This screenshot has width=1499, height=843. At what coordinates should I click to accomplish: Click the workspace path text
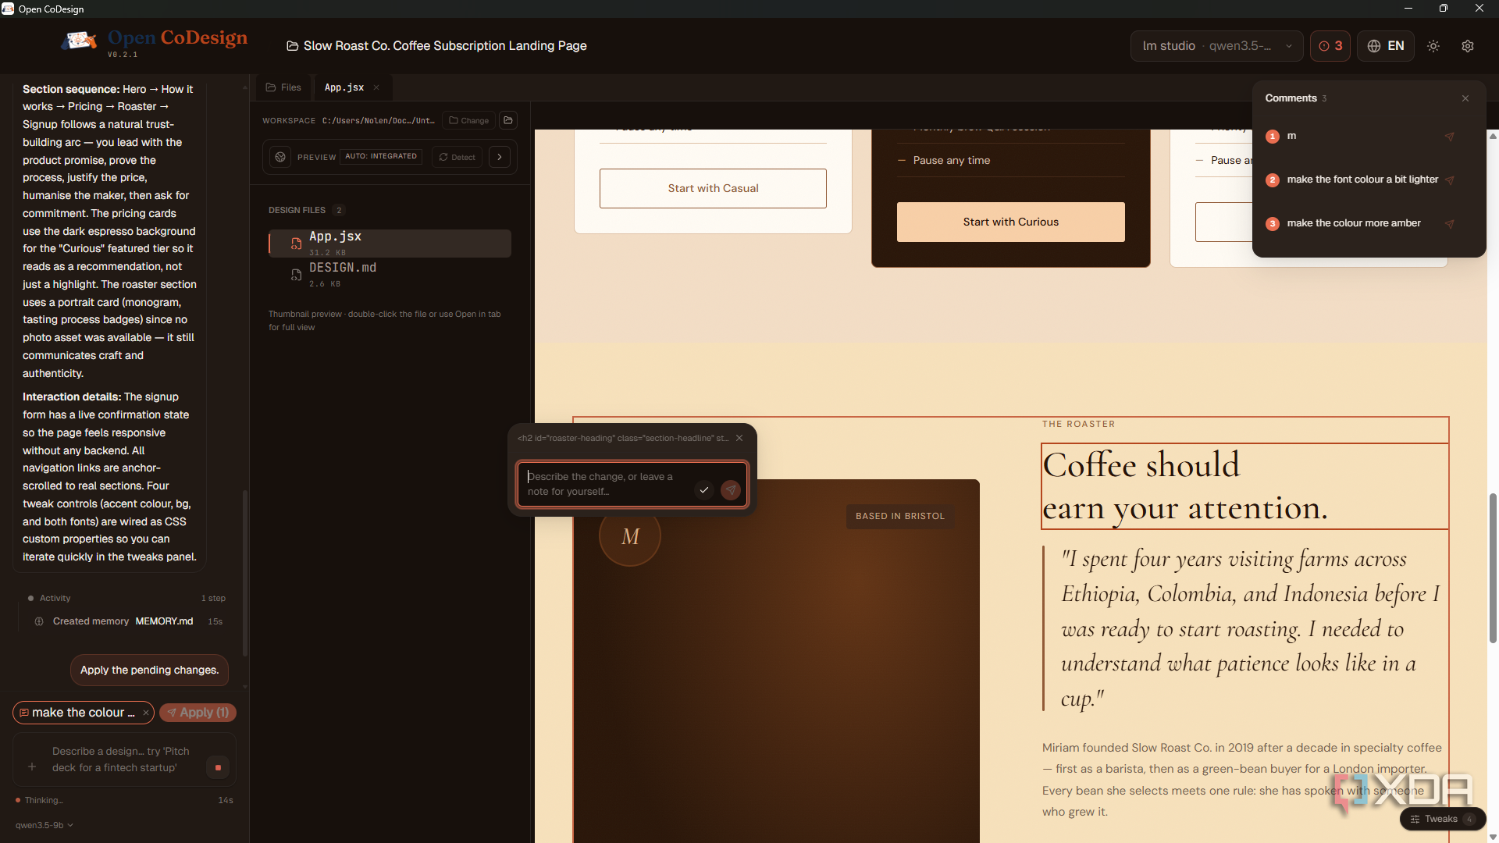click(x=378, y=120)
